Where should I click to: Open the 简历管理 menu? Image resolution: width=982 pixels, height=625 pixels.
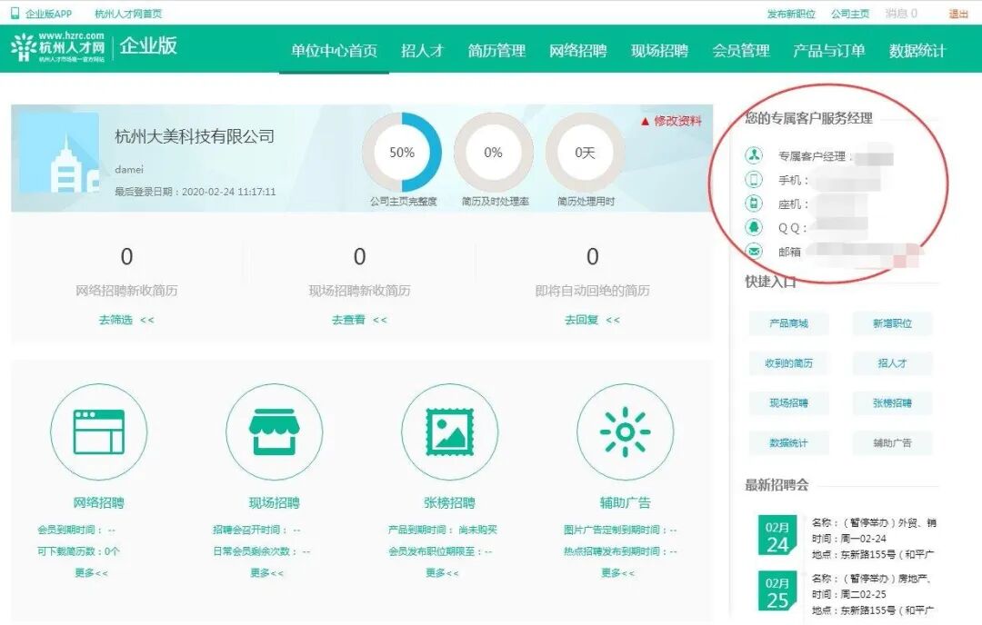tap(496, 51)
